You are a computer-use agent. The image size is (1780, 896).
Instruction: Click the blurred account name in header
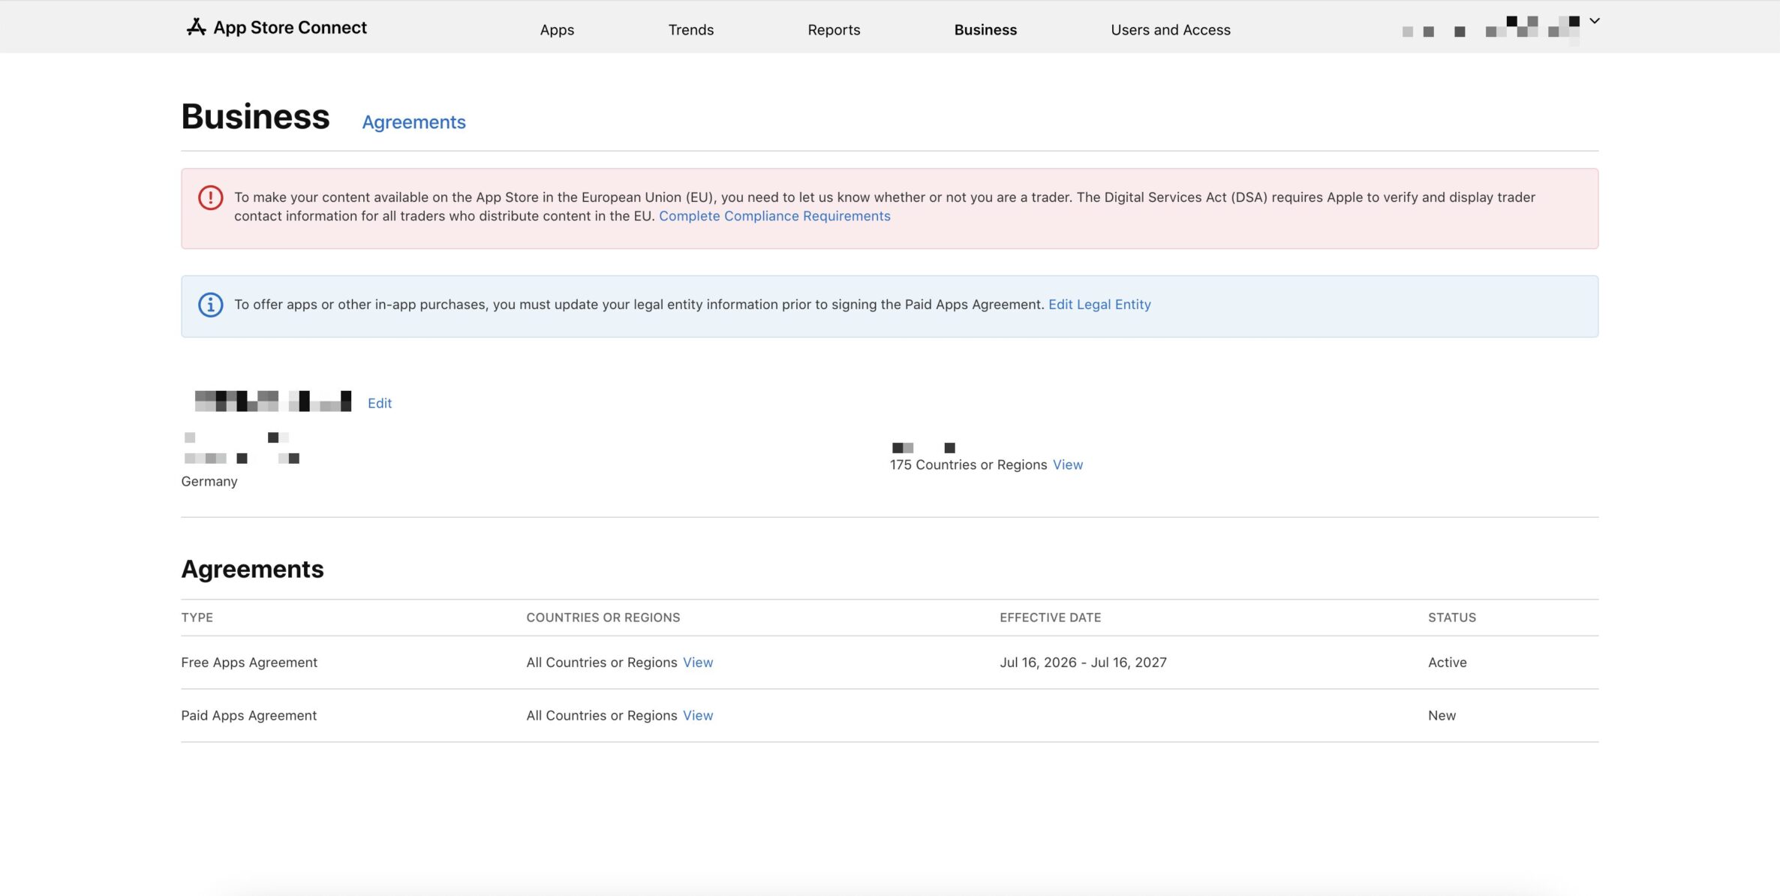click(1492, 29)
